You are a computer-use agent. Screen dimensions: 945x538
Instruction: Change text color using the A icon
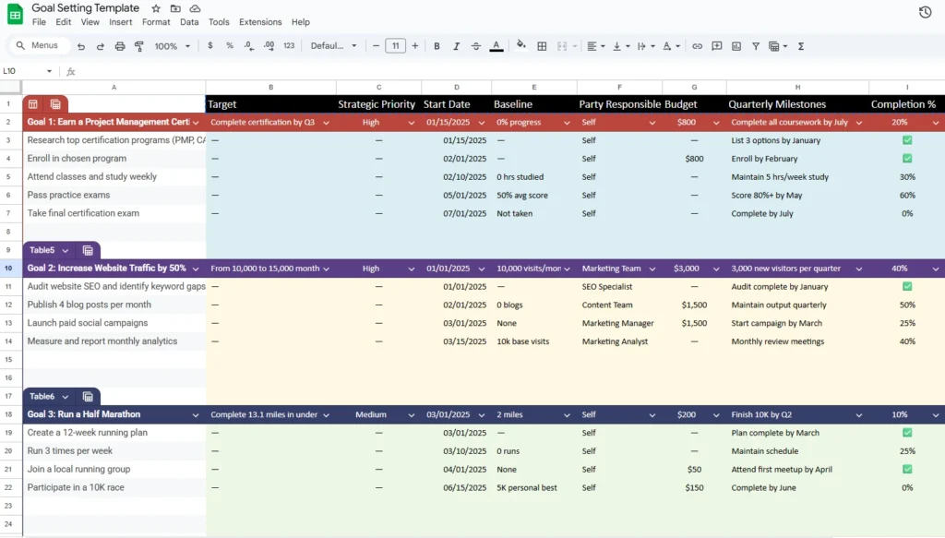[496, 45]
